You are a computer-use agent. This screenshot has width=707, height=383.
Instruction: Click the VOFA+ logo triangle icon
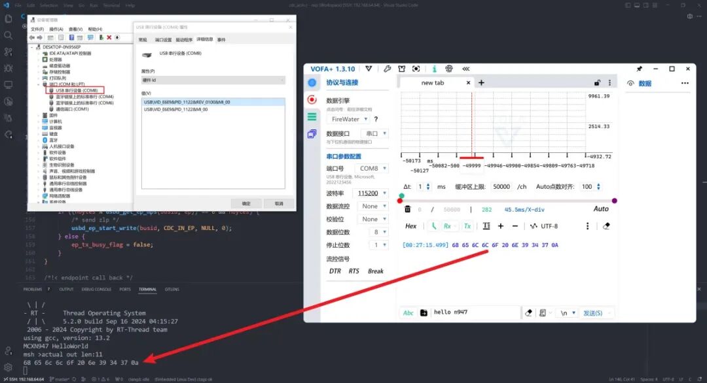coord(369,69)
